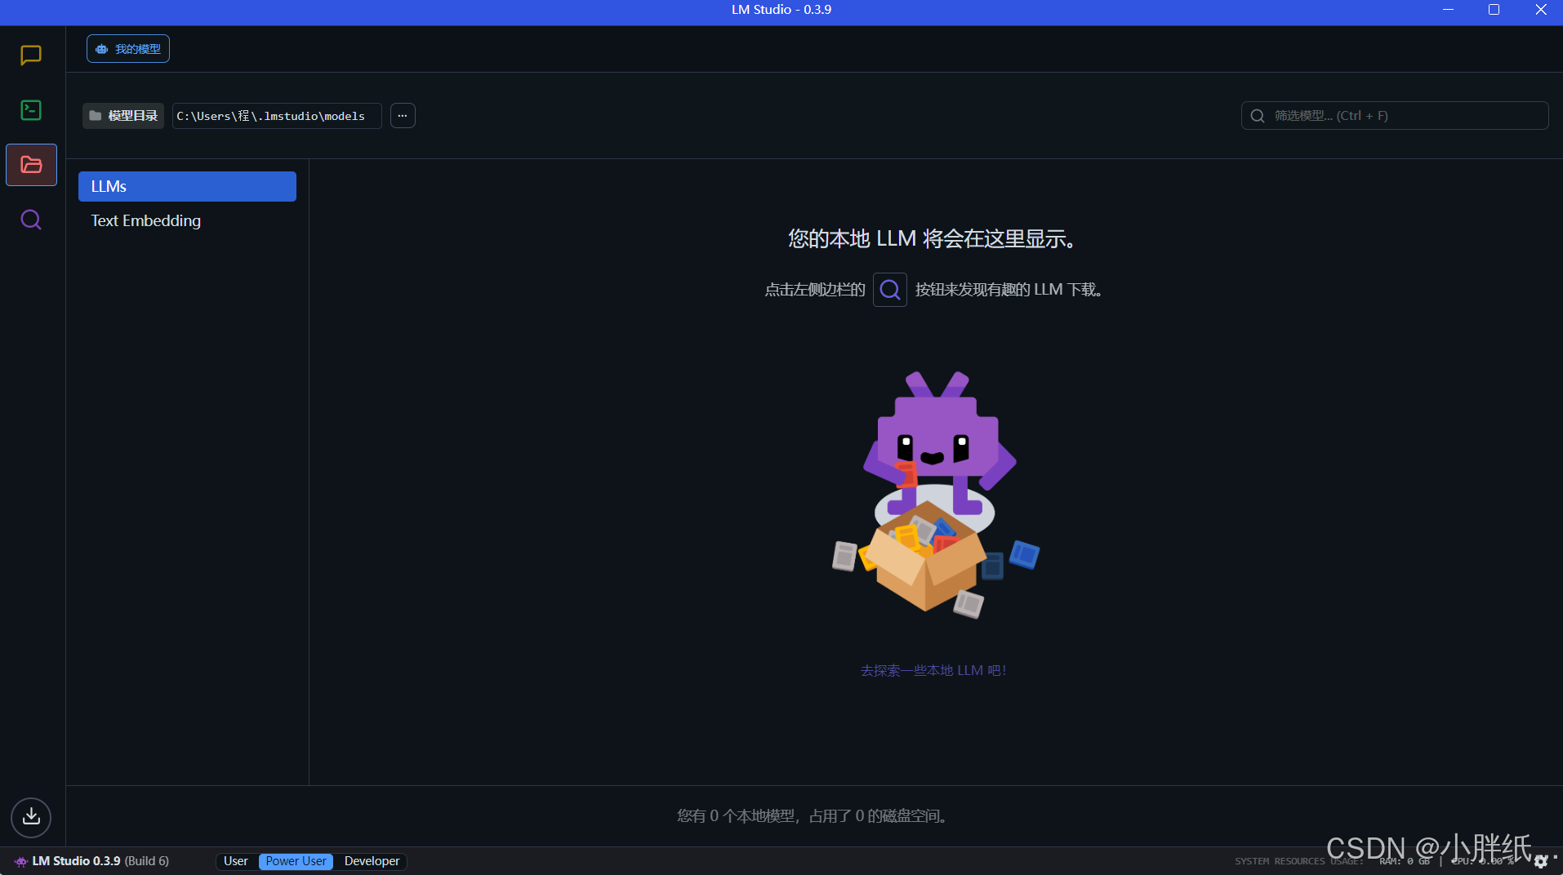Viewport: 1563px width, 875px height.
Task: Switch to User mode
Action: tap(236, 861)
